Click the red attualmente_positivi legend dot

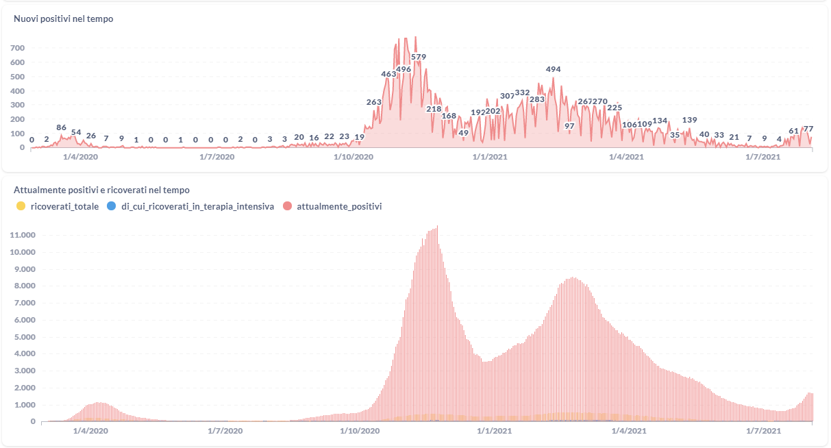[x=288, y=206]
